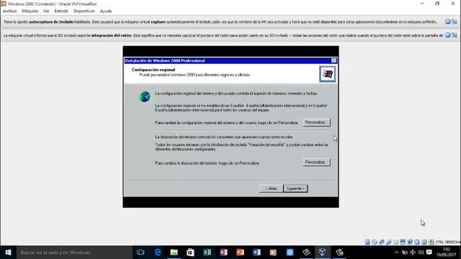Show hidden system tray icons
This screenshot has width=461, height=259.
396,253
